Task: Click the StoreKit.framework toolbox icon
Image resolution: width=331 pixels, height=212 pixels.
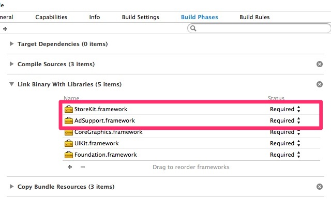Action: (69, 109)
